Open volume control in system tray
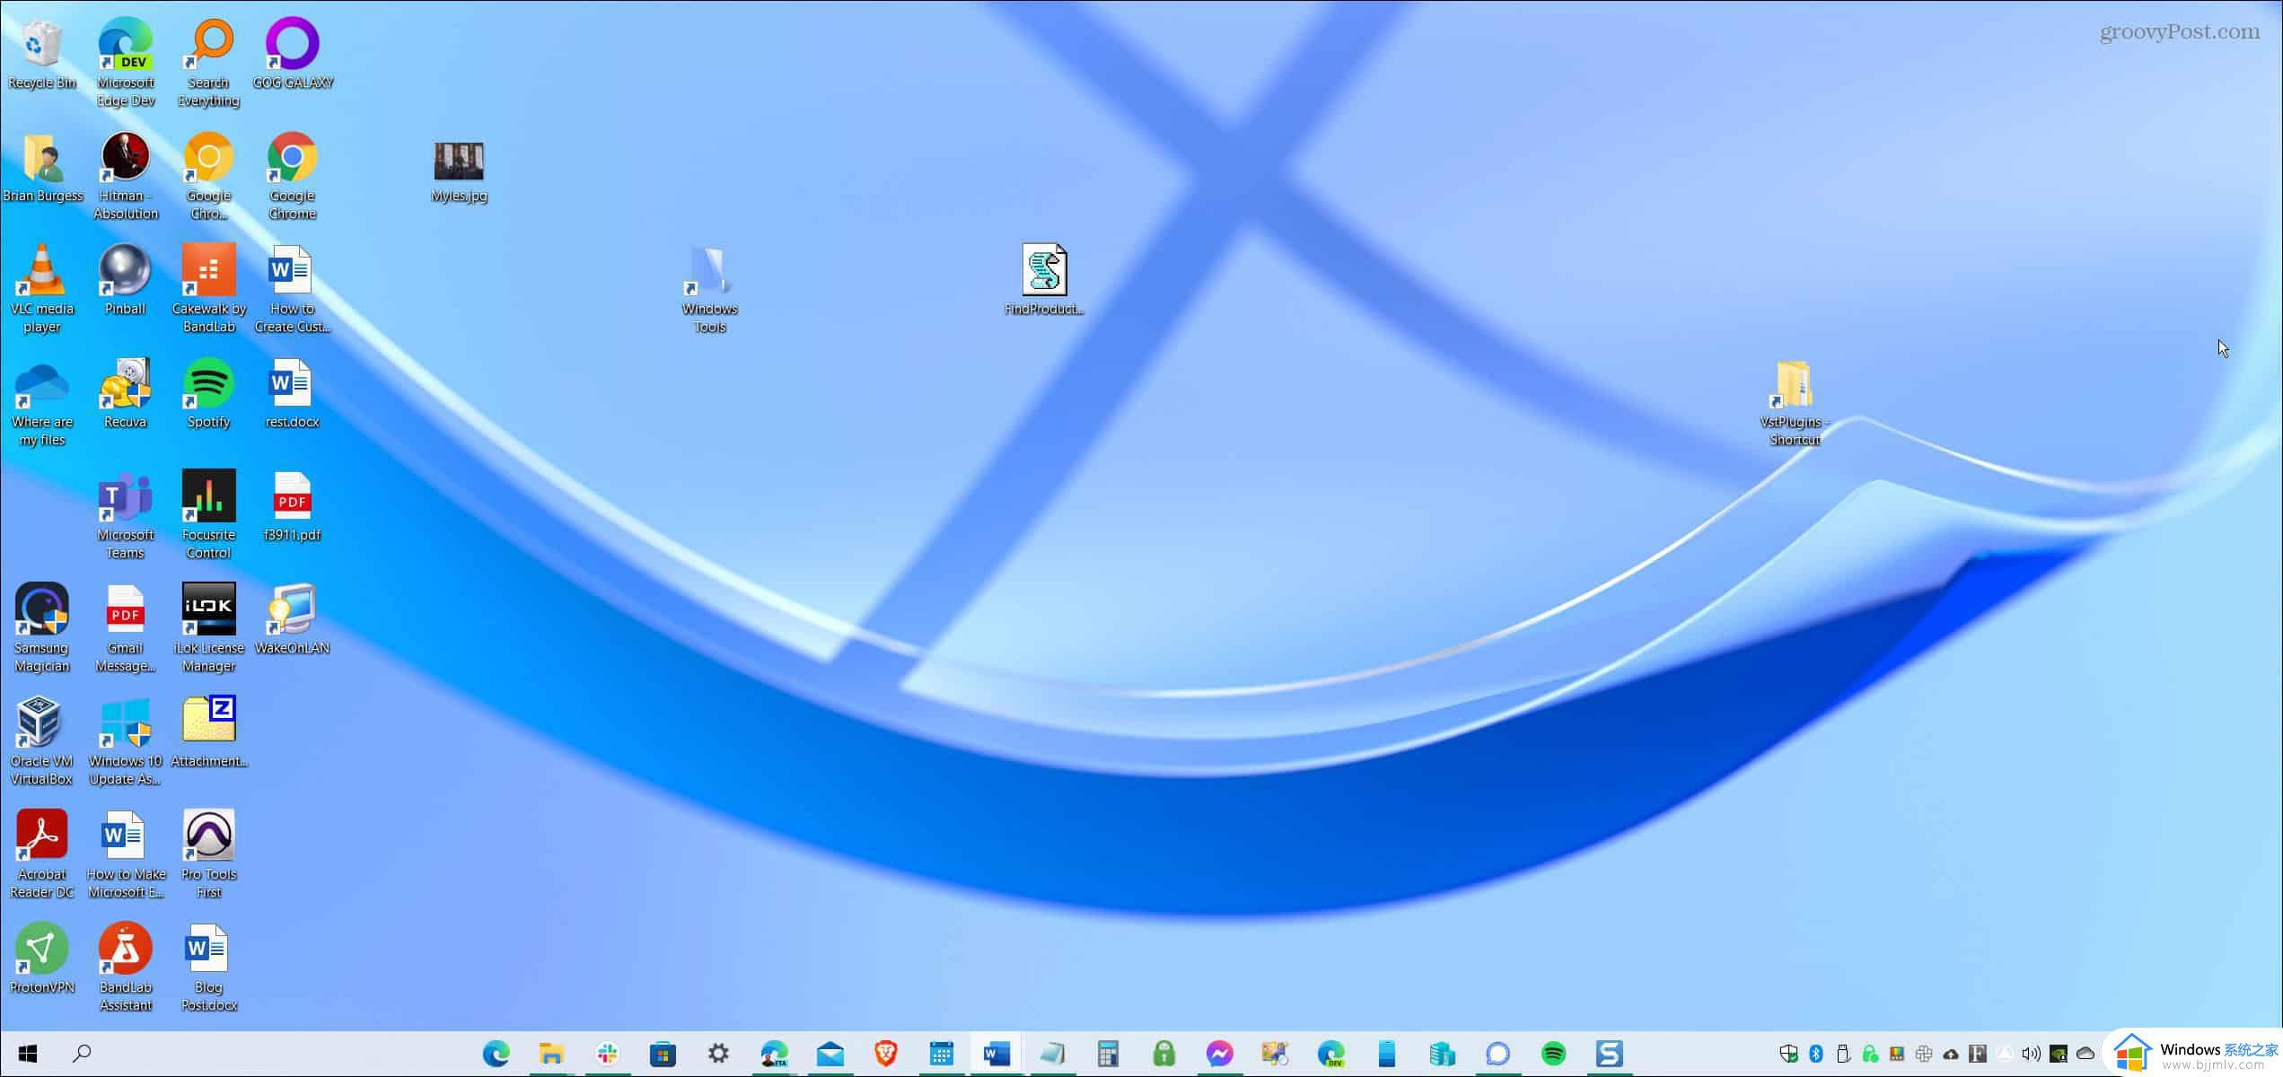This screenshot has height=1077, width=2283. point(2032,1054)
